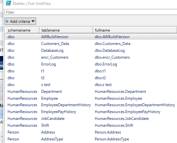Click the Shift tablename cell
Screen dimensions: 177x143
click(45, 125)
